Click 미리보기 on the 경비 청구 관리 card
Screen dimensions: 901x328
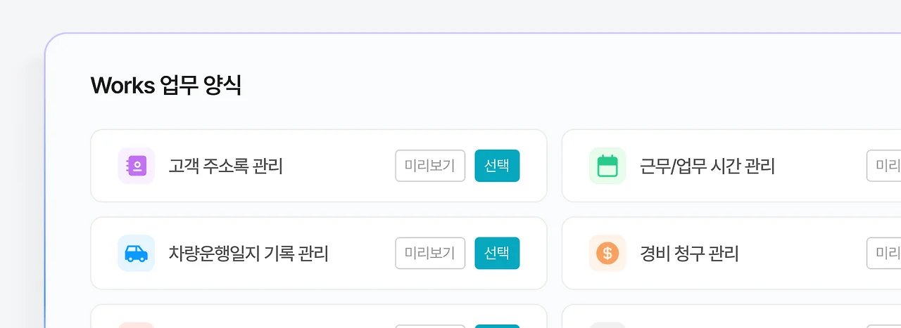[884, 253]
